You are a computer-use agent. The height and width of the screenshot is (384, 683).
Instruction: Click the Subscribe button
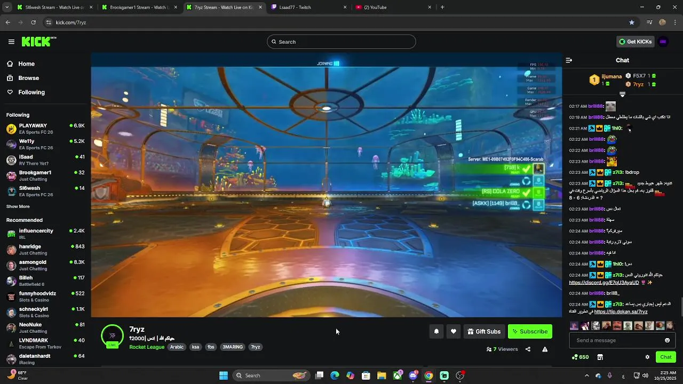[x=530, y=331]
